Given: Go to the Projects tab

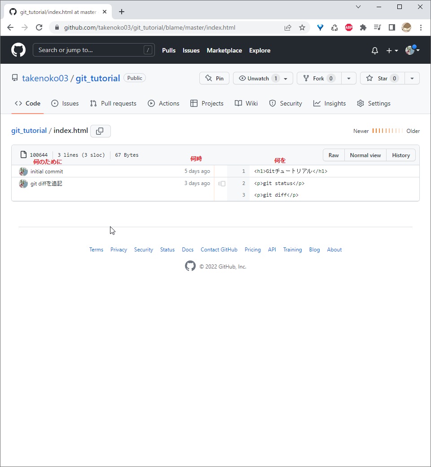Looking at the screenshot, I should tap(207, 103).
